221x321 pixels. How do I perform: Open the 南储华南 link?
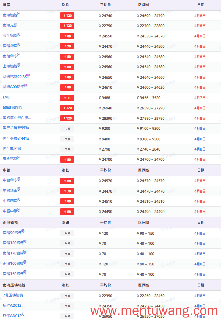pos(10,46)
